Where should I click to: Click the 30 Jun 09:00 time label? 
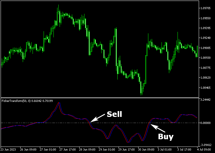point(146,149)
